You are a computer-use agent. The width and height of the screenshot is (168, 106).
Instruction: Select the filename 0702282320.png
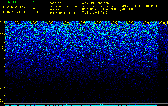[14, 7]
